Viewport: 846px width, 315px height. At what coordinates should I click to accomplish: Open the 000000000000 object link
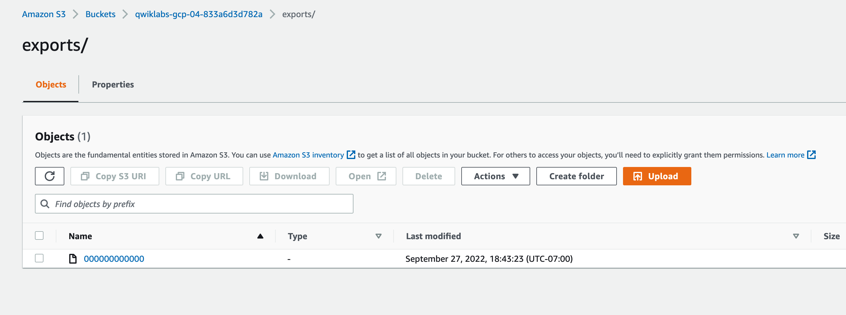114,259
